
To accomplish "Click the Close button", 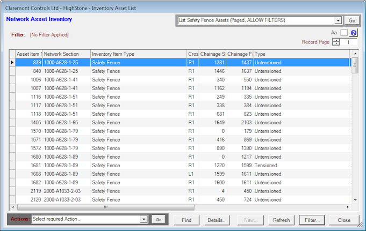I will (x=344, y=220).
